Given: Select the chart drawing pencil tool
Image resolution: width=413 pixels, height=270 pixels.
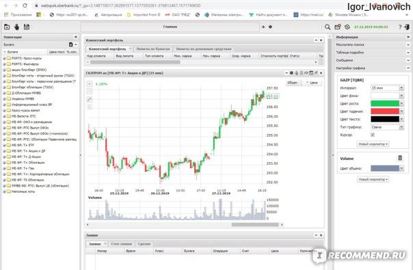Looking at the screenshot, I should click(90, 99).
